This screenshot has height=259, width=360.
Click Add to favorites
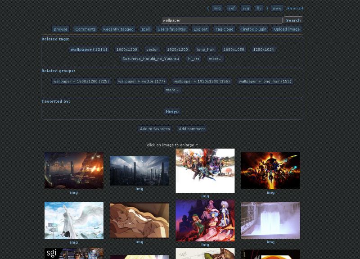(155, 129)
